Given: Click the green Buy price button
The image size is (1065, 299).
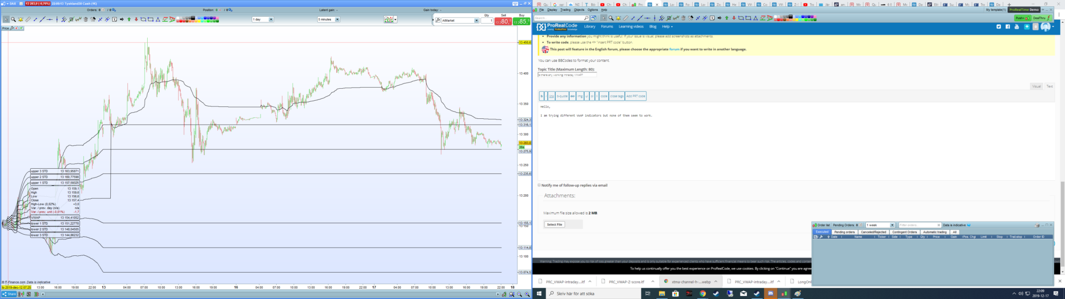Looking at the screenshot, I should point(522,21).
